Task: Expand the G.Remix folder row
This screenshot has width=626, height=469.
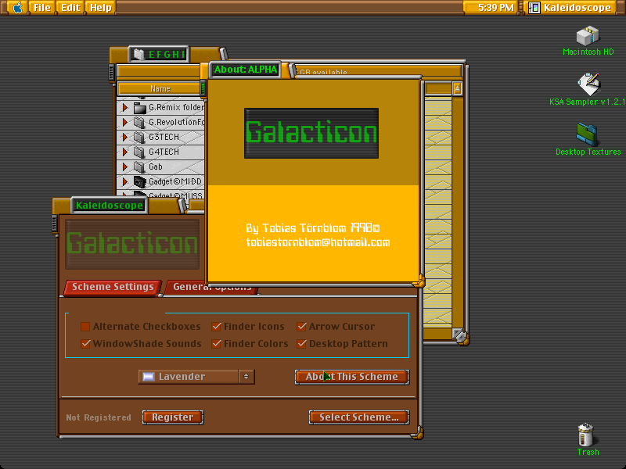Action: 125,108
